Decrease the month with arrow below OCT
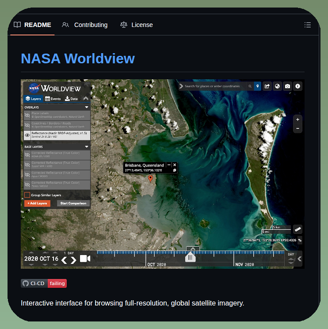328x329 pixels. pyautogui.click(x=45, y=265)
